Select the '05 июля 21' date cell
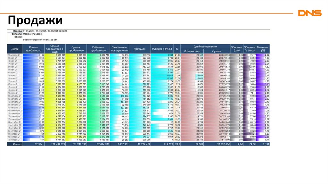 click(x=15, y=84)
